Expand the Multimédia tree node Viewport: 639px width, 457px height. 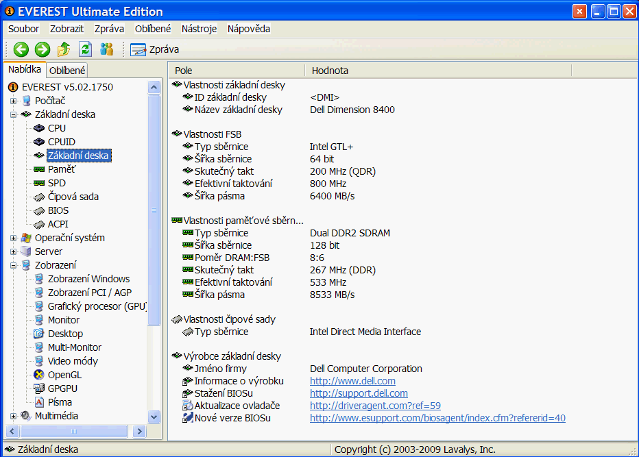(x=13, y=416)
